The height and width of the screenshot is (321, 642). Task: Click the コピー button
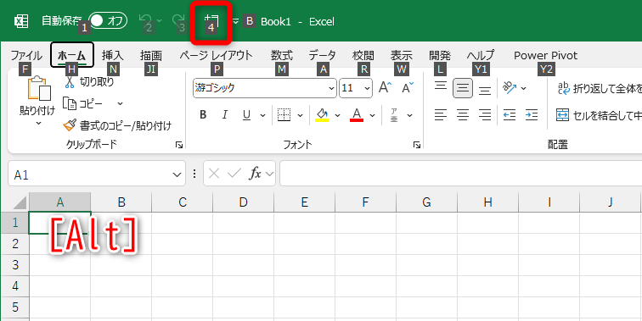pyautogui.click(x=83, y=103)
